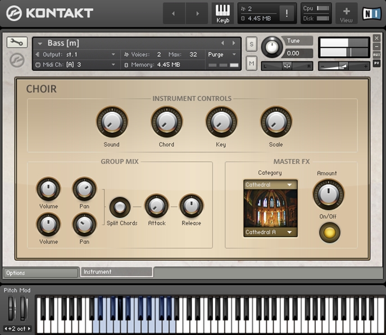Toggle the Split Chords button
Screen dimensions: 386x335
[120, 207]
